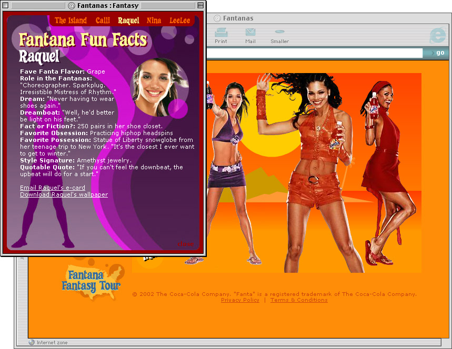
Task: Click the 2002 Coca-Cola copyright text
Action: click(x=275, y=294)
